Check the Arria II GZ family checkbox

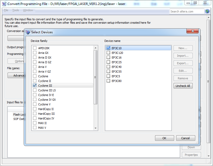(x=35, y=62)
